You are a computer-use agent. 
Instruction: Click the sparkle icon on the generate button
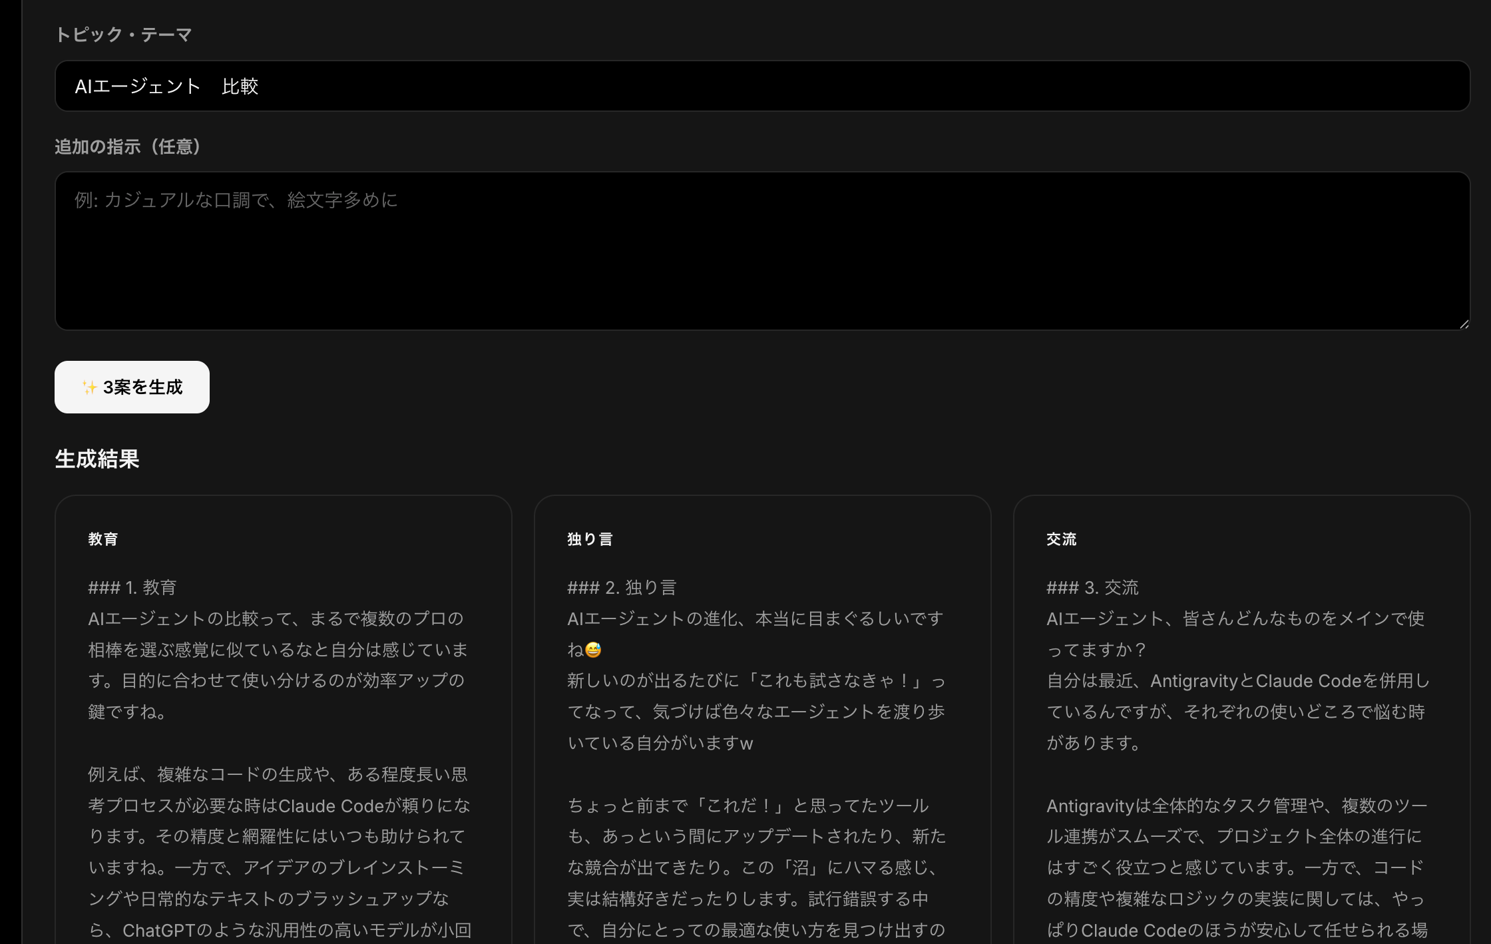point(89,387)
